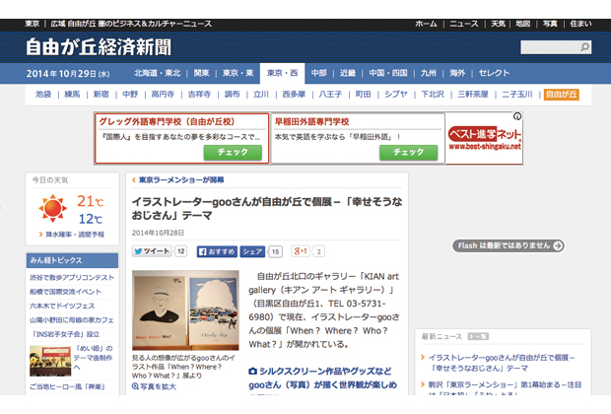611x414 pixels.
Task: Open 写真 in top navigation
Action: point(550,24)
